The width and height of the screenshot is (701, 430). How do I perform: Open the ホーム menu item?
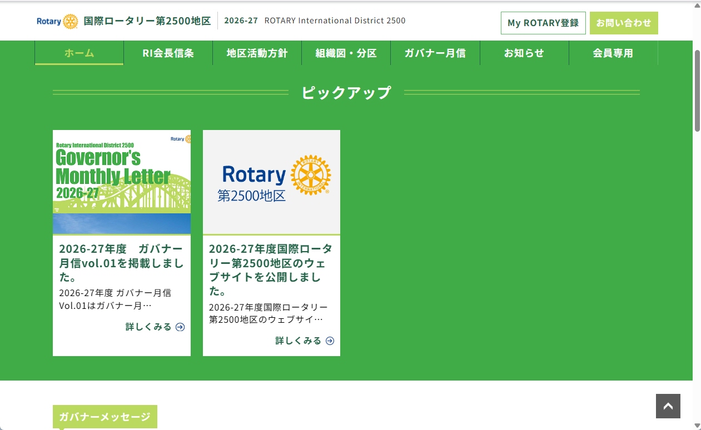pos(79,53)
